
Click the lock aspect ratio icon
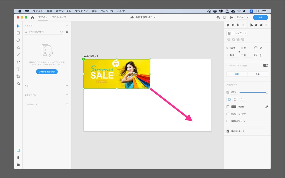(239, 51)
